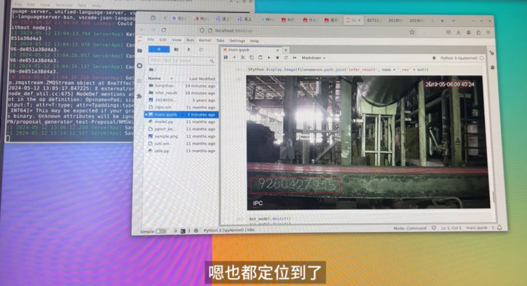Restart and run all cells with the fast-forward icon
This screenshot has height=286, width=527.
[x=294, y=58]
